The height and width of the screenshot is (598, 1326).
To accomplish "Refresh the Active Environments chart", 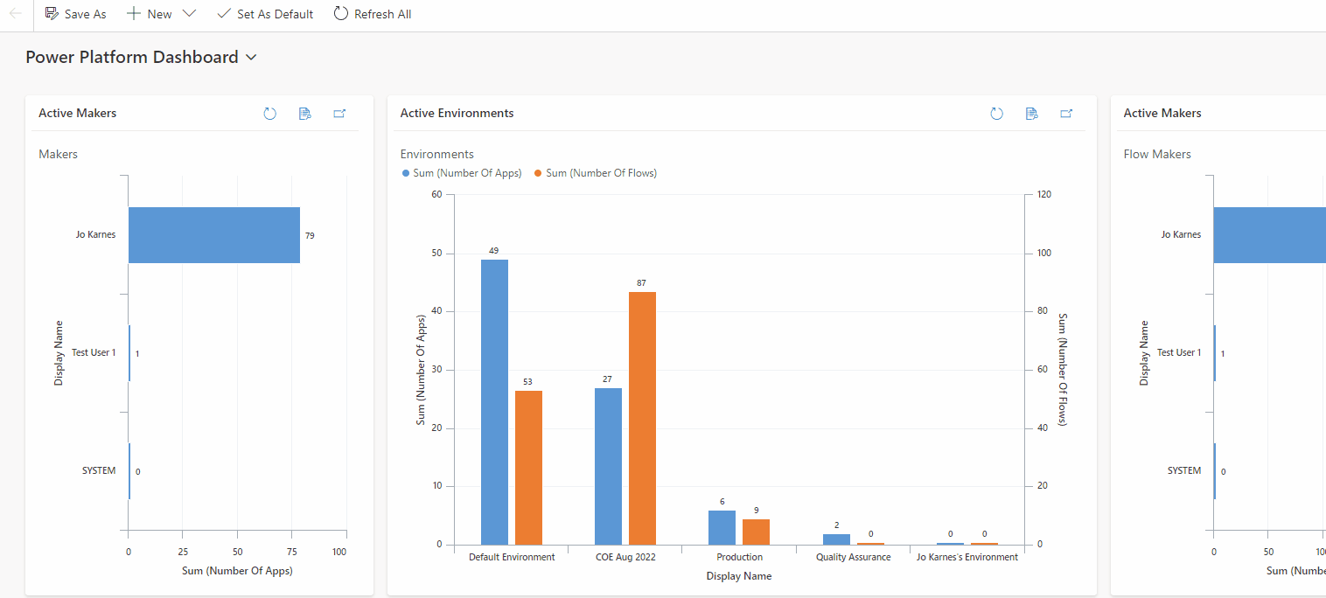I will 996,114.
